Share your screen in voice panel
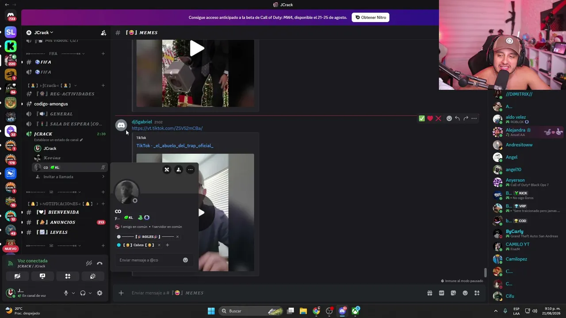The width and height of the screenshot is (566, 318). click(42, 276)
